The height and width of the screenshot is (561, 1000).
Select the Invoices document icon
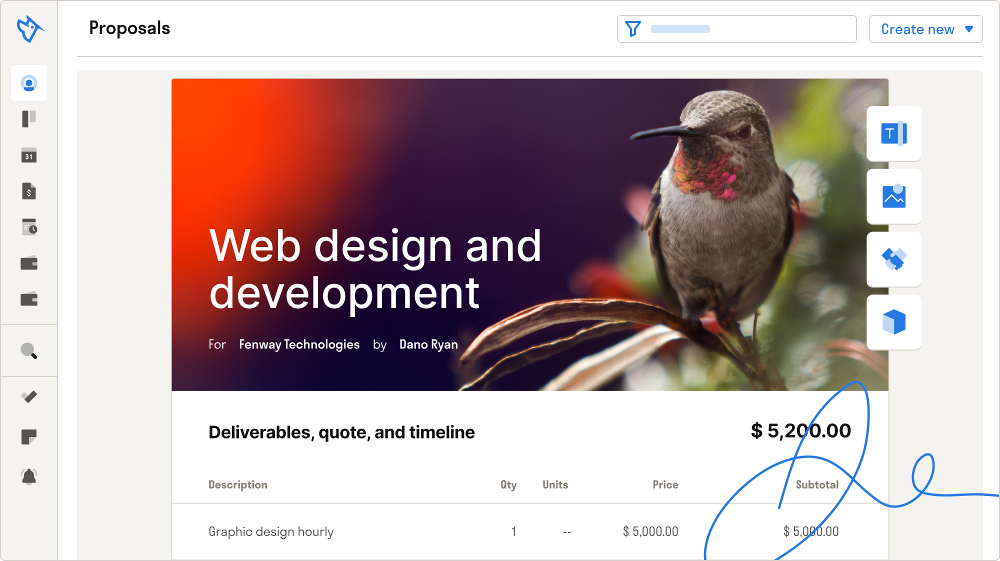(28, 191)
